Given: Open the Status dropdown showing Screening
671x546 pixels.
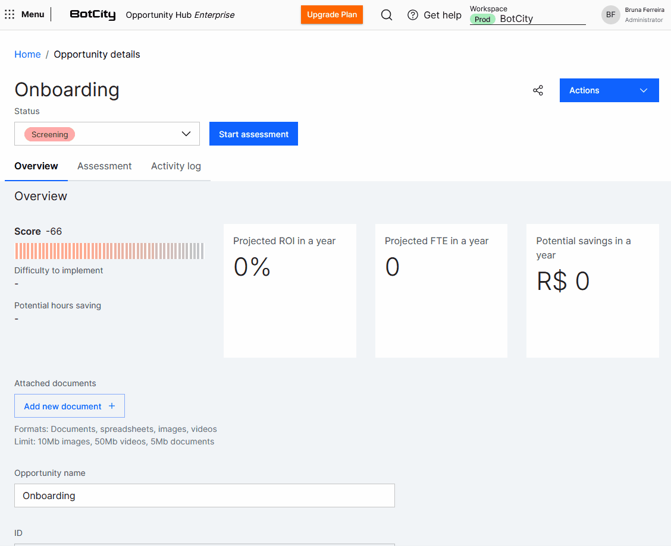Looking at the screenshot, I should click(107, 134).
